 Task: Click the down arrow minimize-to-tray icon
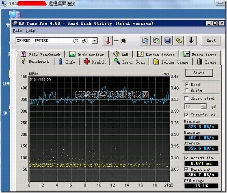tap(191, 41)
